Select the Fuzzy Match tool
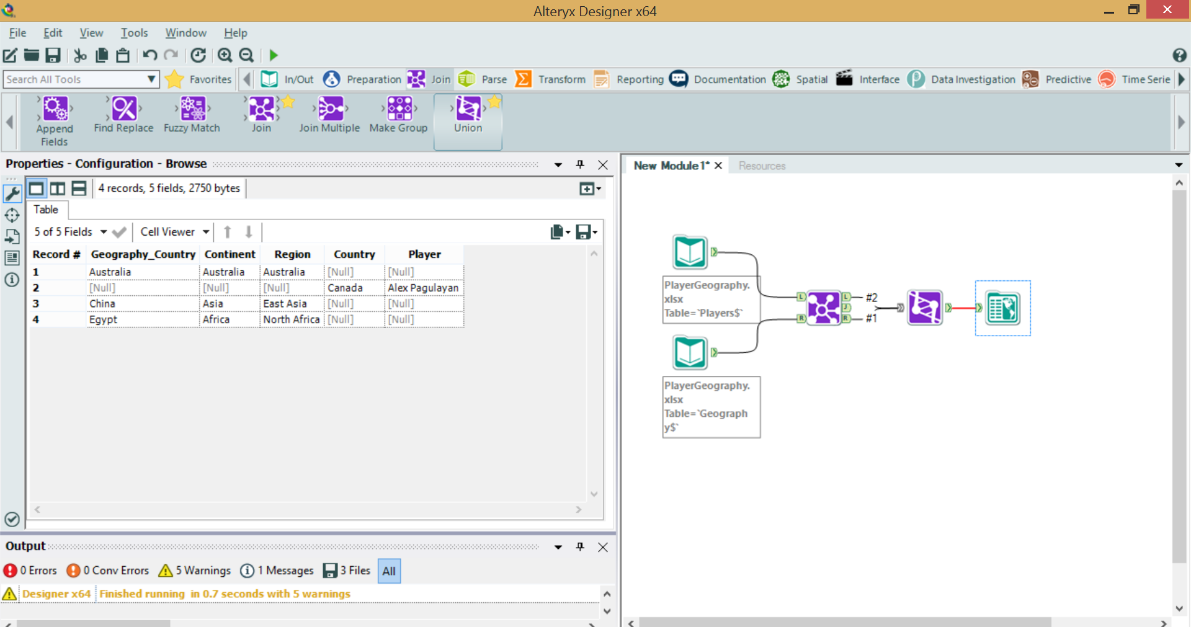The image size is (1191, 627). pyautogui.click(x=192, y=115)
